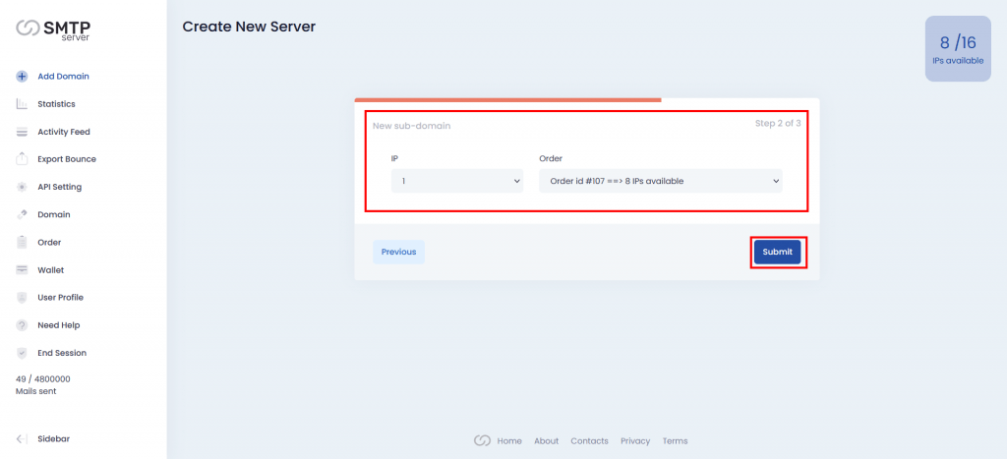The width and height of the screenshot is (1007, 459).
Task: Follow the footer Terms link
Action: point(675,441)
